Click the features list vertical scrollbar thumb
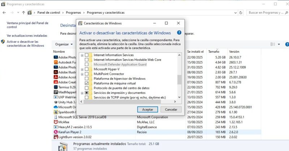Screen dimensions: 289x151 (x=179, y=79)
